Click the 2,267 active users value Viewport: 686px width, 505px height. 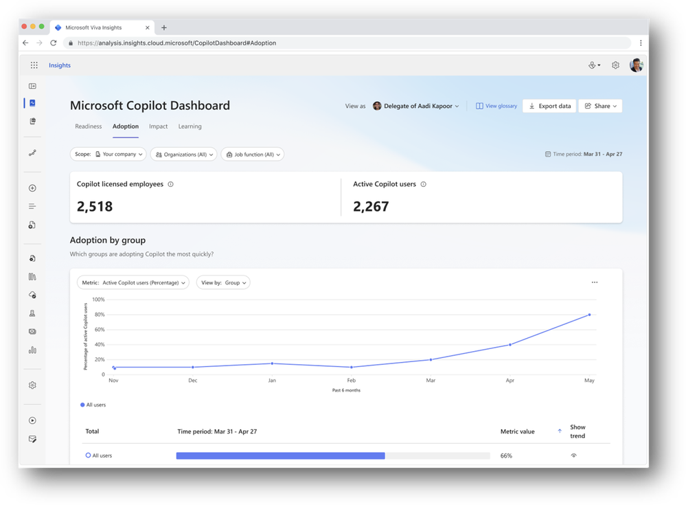tap(371, 207)
